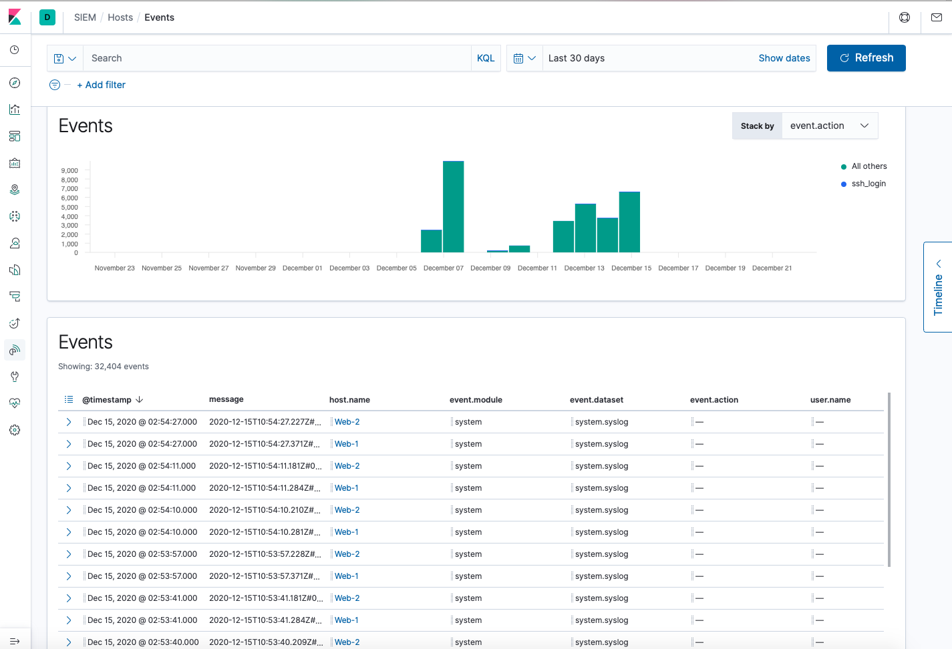Screen dimensions: 952x649
Task: Open Dashboard icon in sidebar
Action: point(15,136)
